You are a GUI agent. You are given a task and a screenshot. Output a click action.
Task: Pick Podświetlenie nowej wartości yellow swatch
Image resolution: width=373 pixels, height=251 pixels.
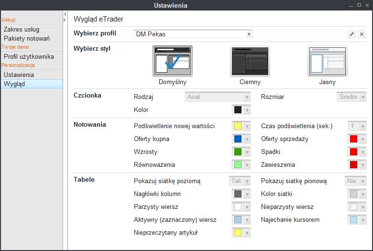[238, 126]
